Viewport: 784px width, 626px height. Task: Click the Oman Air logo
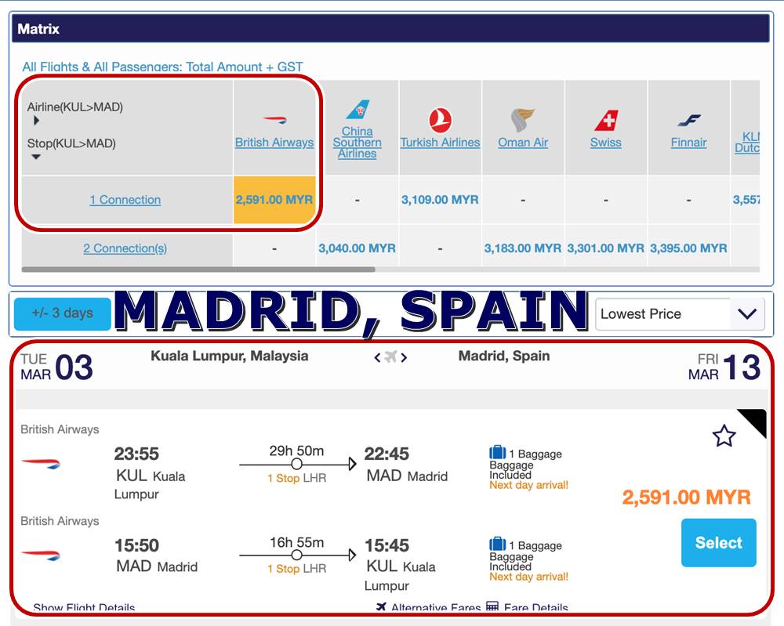523,121
